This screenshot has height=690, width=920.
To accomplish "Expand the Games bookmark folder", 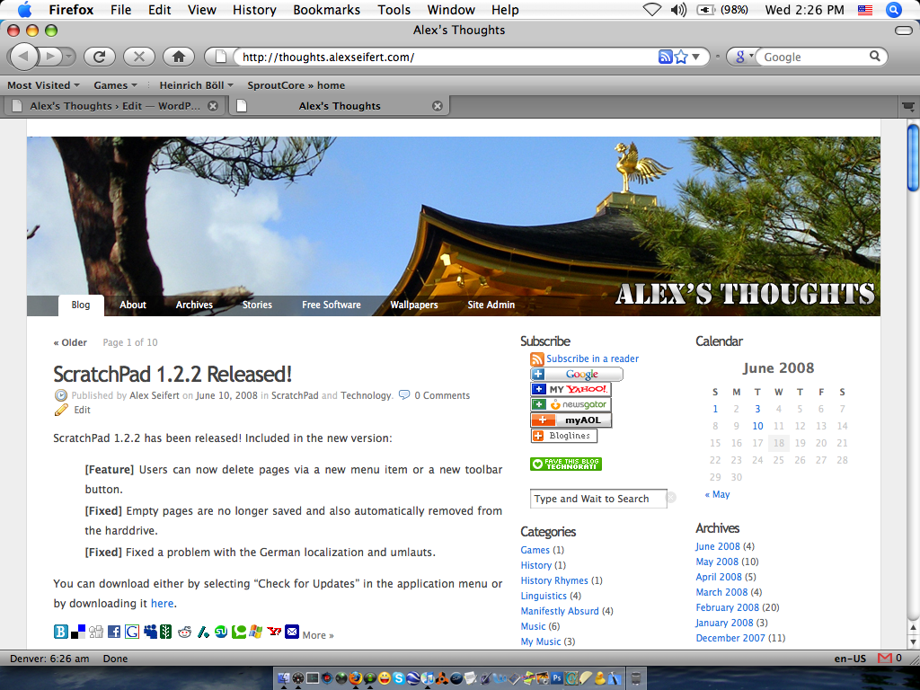I will pyautogui.click(x=115, y=85).
